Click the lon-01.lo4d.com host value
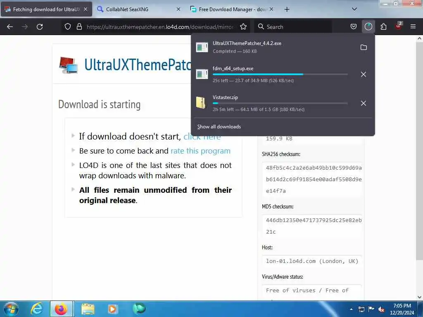The height and width of the screenshot is (317, 423). [x=312, y=261]
